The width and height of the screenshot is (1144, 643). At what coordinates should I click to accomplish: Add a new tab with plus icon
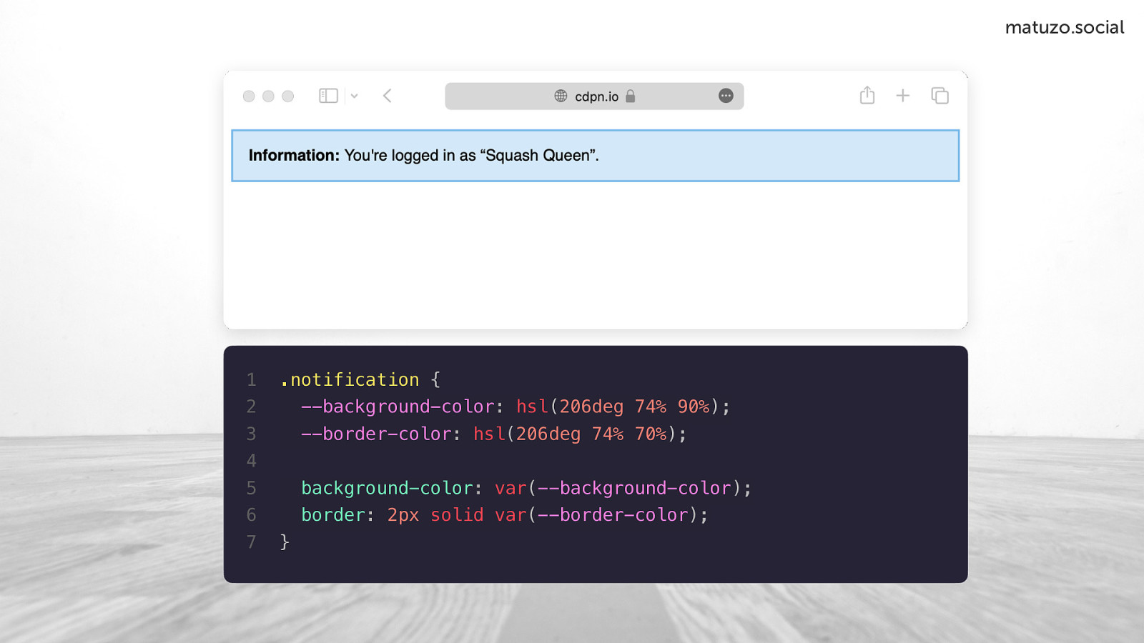click(x=903, y=96)
